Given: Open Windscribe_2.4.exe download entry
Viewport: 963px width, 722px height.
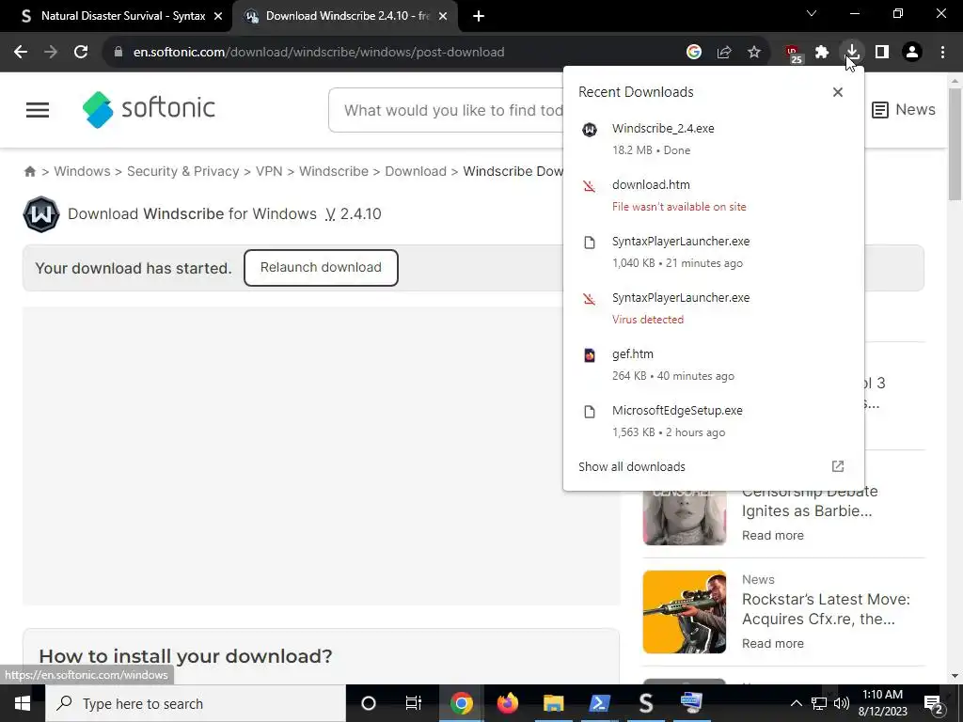Looking at the screenshot, I should coord(713,139).
